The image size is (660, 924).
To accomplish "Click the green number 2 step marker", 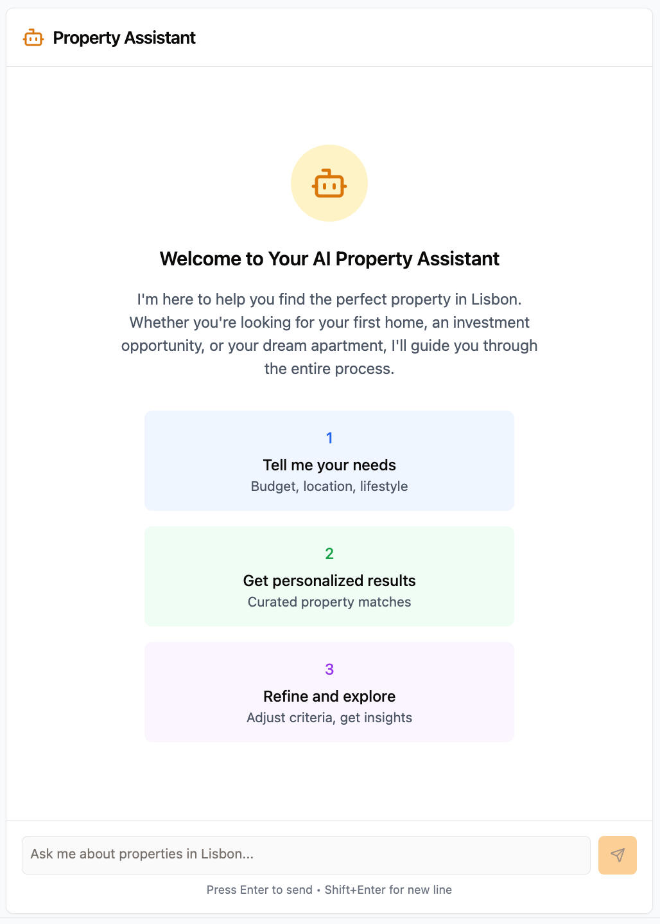I will click(329, 554).
